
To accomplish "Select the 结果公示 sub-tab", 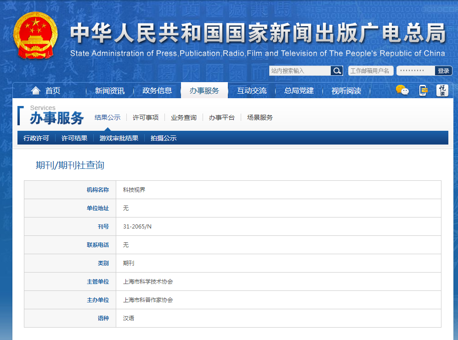I will [x=107, y=117].
